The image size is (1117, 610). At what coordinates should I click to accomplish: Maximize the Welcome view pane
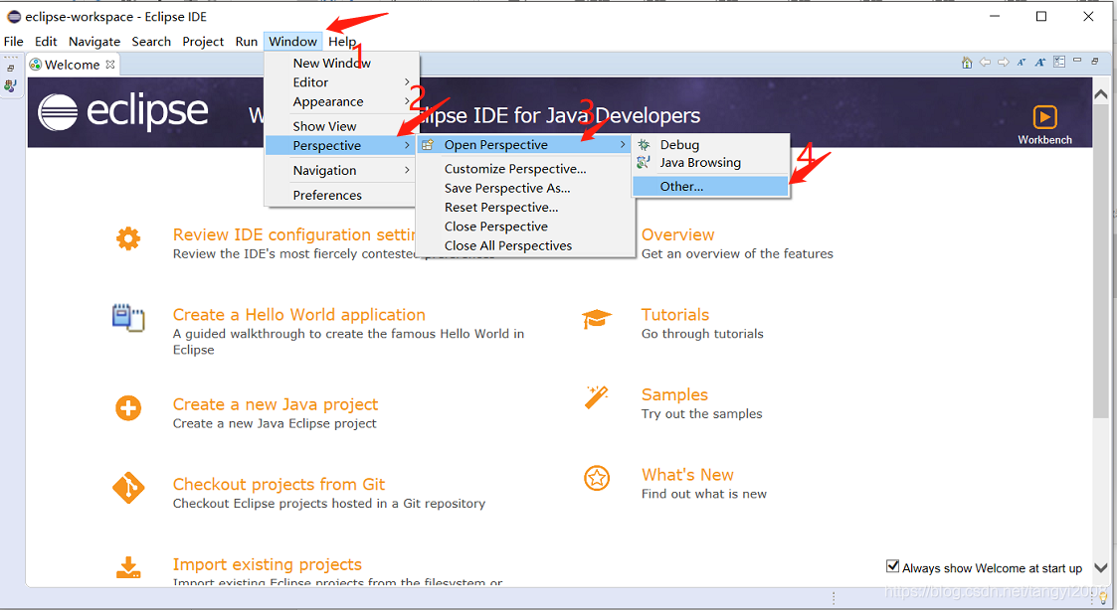(1095, 62)
